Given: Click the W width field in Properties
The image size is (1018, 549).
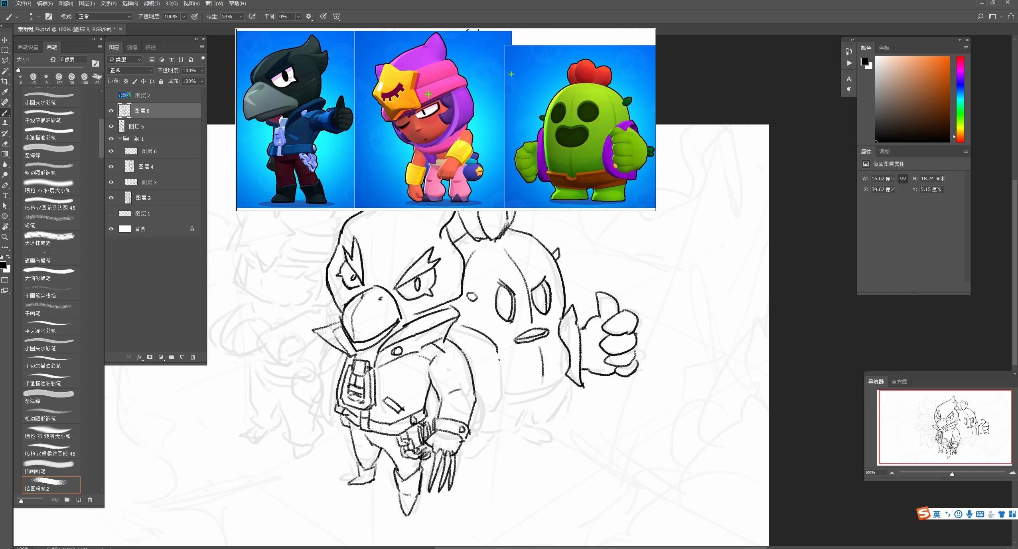Looking at the screenshot, I should (883, 179).
